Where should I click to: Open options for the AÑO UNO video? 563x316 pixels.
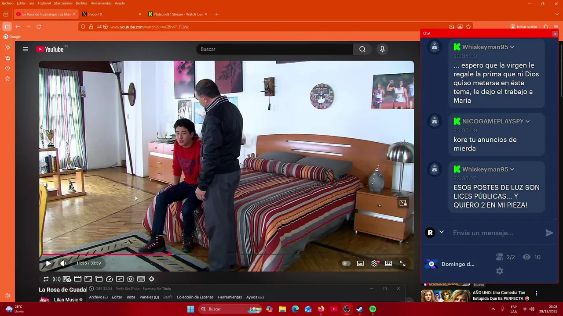click(x=537, y=293)
